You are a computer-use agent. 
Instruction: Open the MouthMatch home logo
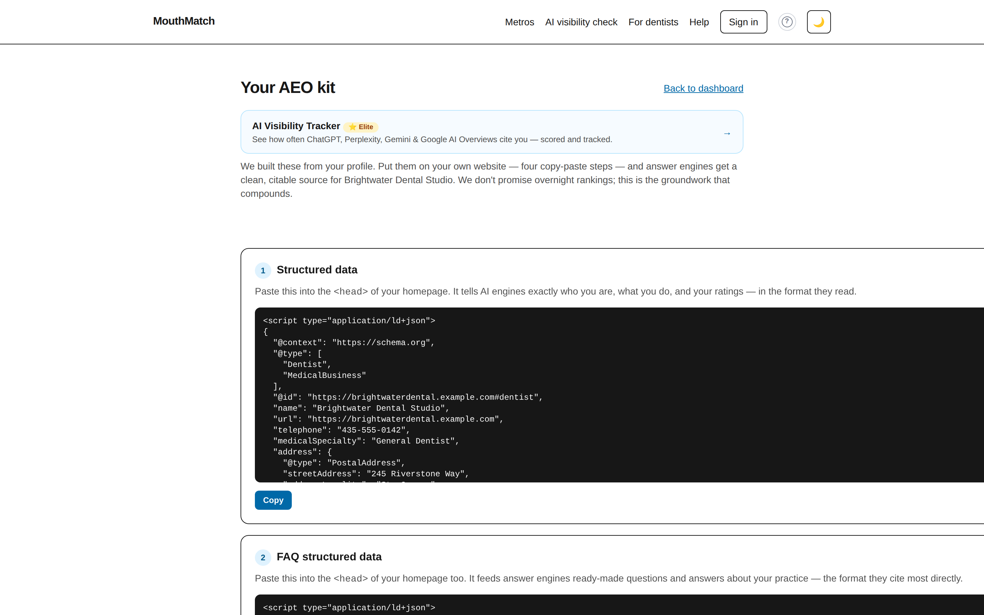184,21
